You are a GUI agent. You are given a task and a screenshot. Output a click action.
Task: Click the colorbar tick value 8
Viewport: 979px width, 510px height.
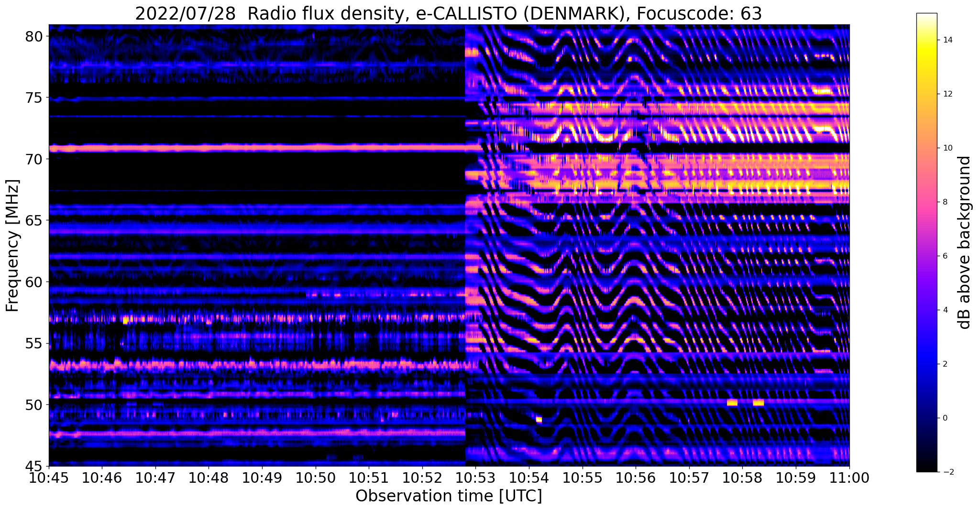[x=945, y=202]
